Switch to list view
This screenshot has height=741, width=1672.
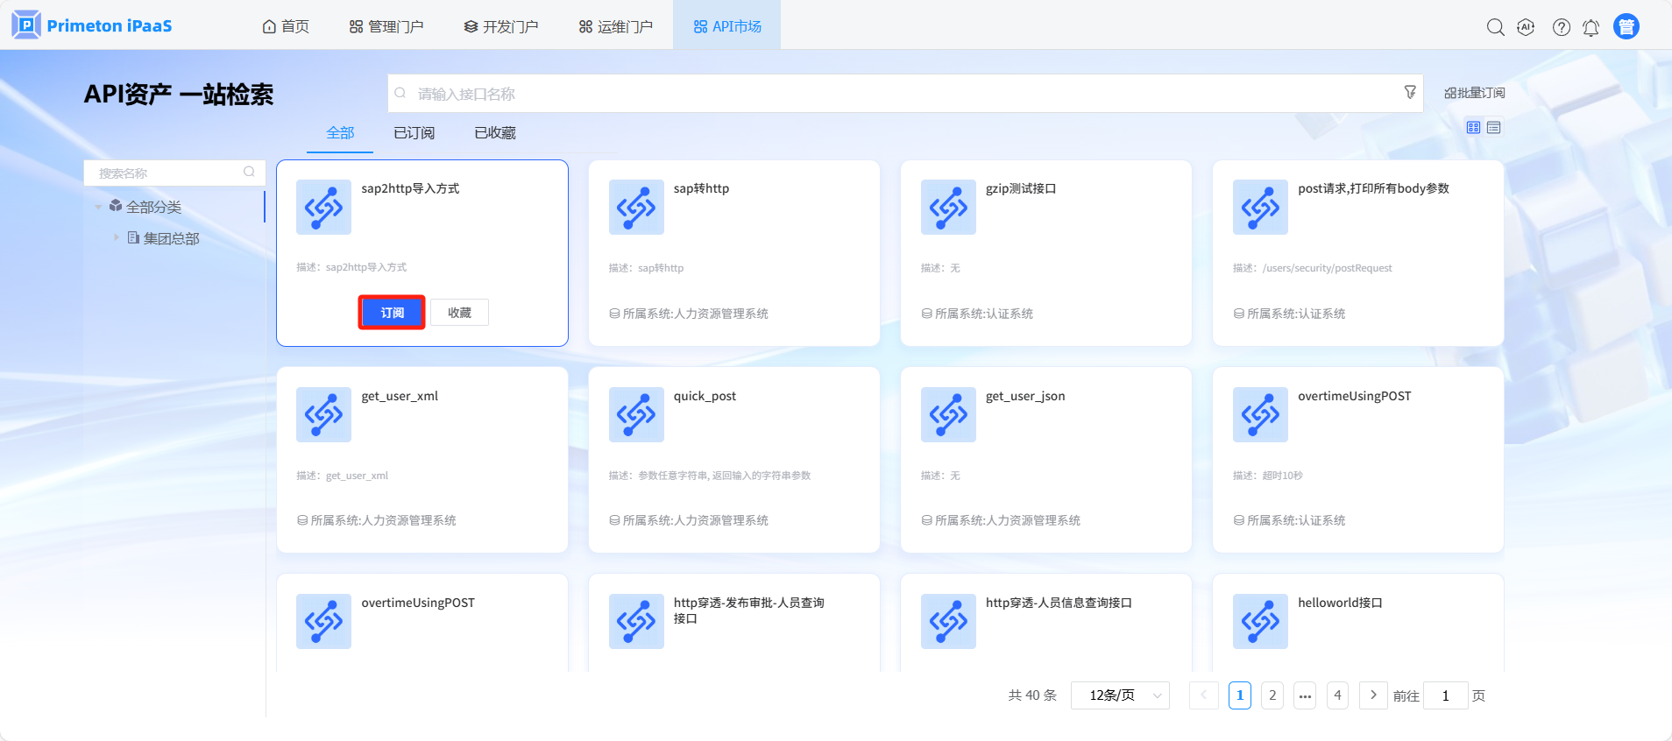tap(1494, 128)
